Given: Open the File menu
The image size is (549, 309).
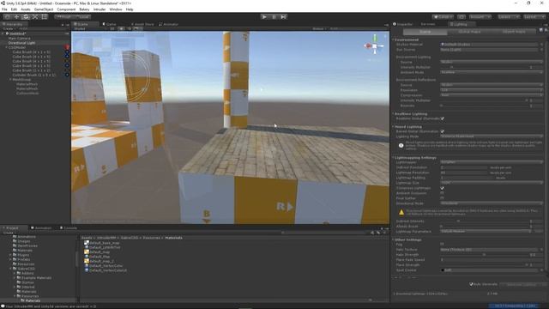Looking at the screenshot, I should tap(4, 9).
